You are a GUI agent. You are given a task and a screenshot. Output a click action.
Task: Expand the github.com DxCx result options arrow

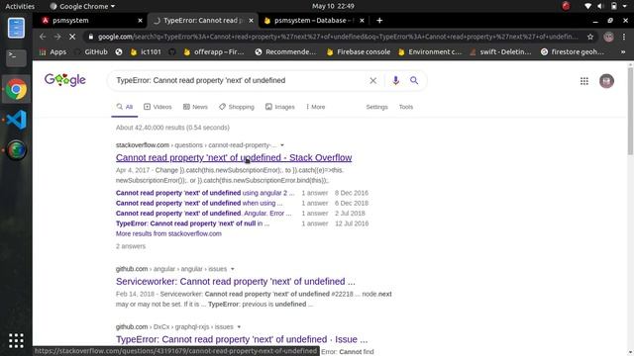coord(239,327)
